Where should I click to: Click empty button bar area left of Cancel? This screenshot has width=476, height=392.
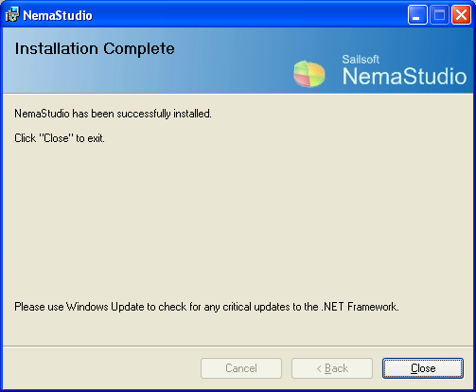click(x=101, y=368)
